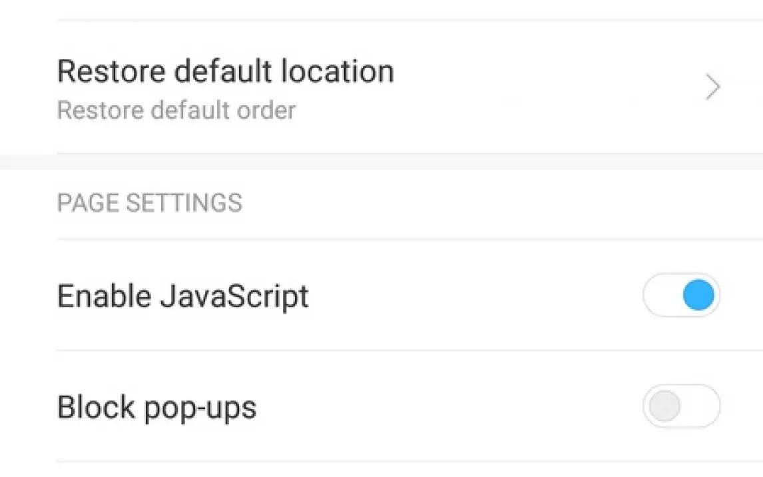Click the grey Block pop-ups knob
Screen dimensions: 763x477
664,406
